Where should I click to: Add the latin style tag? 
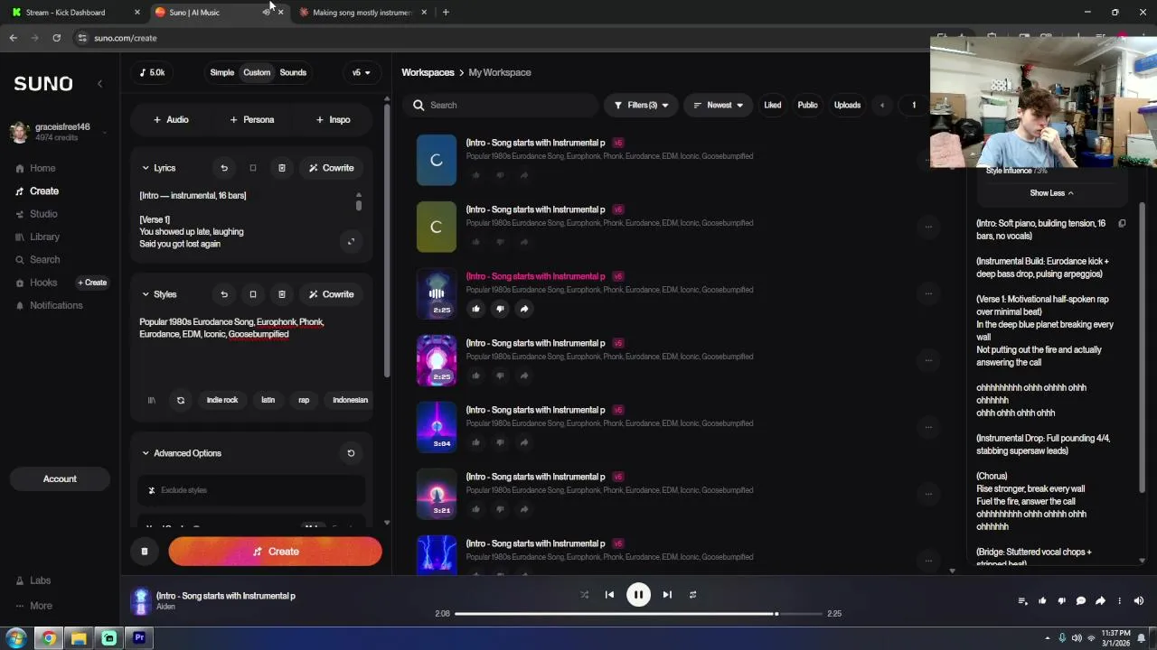pos(268,400)
